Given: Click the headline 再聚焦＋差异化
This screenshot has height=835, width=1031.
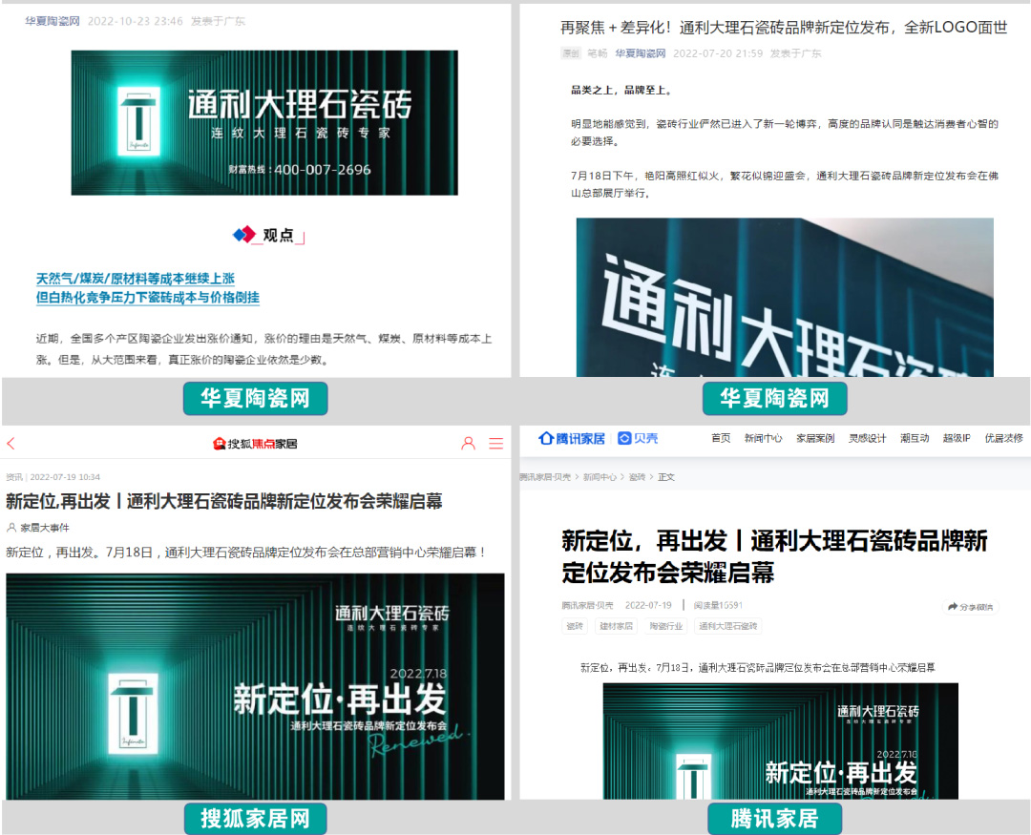Looking at the screenshot, I should point(784,28).
